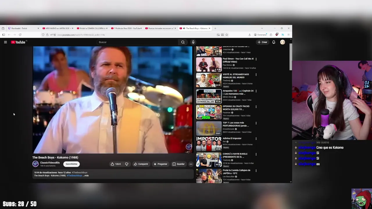Click the shield tracking protection icon
372x209 pixels.
coord(43,35)
